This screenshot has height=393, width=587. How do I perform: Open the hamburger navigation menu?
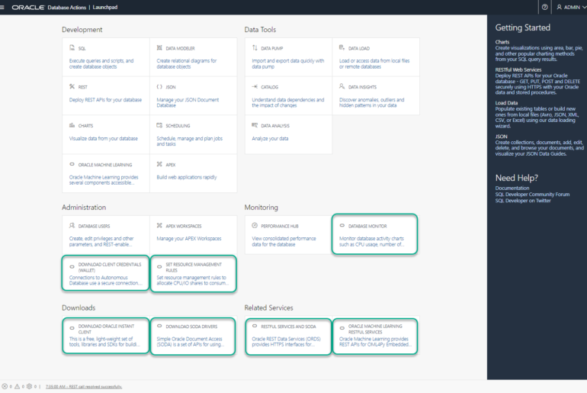tap(2, 7)
